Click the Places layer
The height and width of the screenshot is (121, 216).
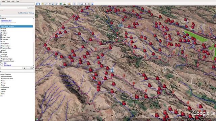click(3, 81)
